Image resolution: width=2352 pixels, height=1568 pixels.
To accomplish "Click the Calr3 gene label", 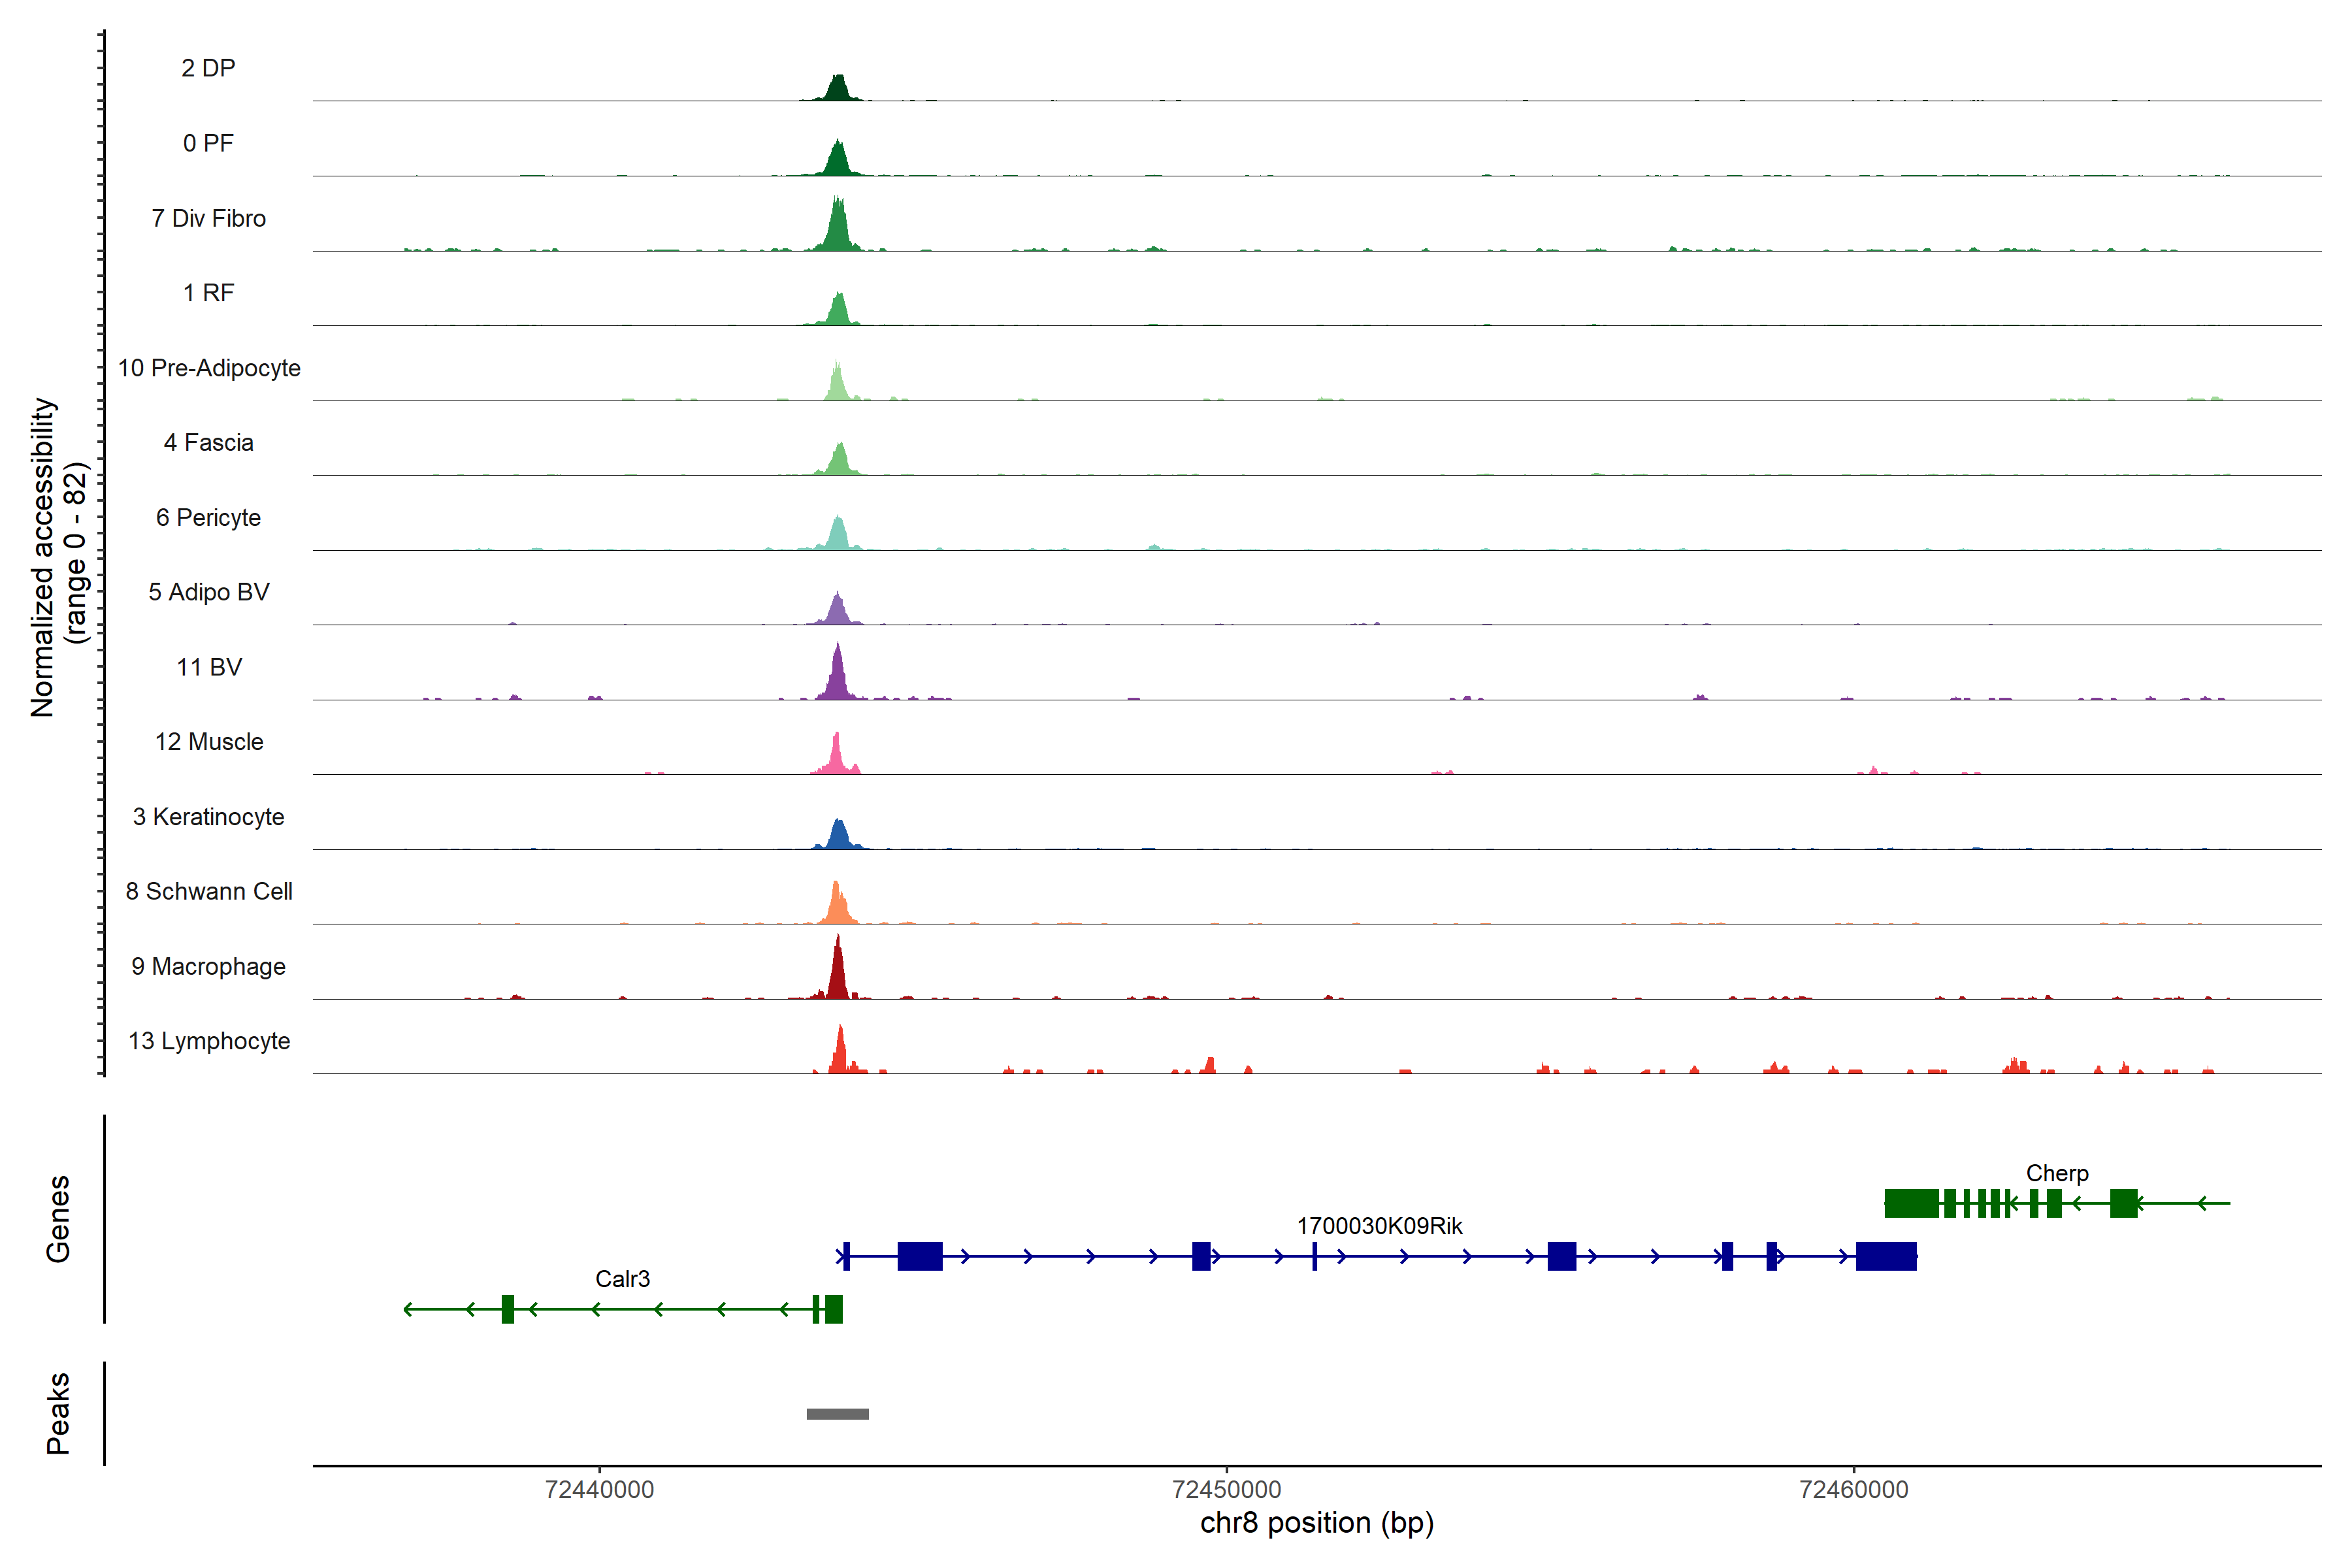I will click(x=622, y=1279).
